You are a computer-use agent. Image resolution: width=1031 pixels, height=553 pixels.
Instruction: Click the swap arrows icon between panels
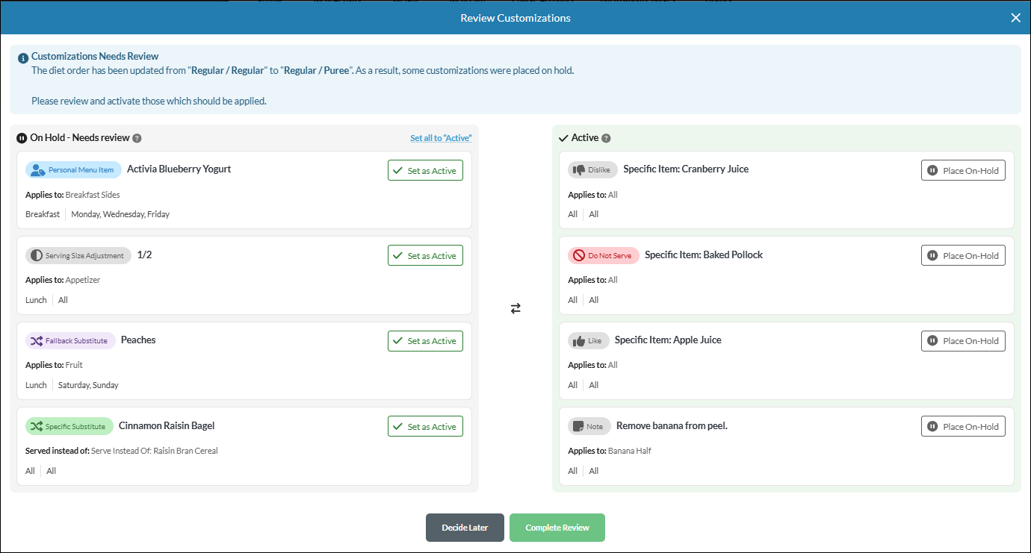tap(515, 308)
